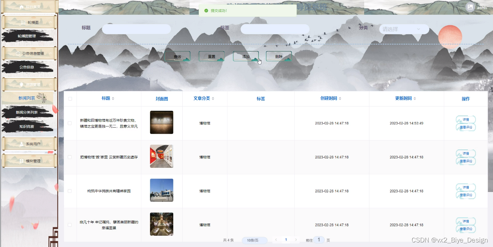Focus the 前往 page jump input
The width and height of the screenshot is (493, 247).
tap(319, 240)
